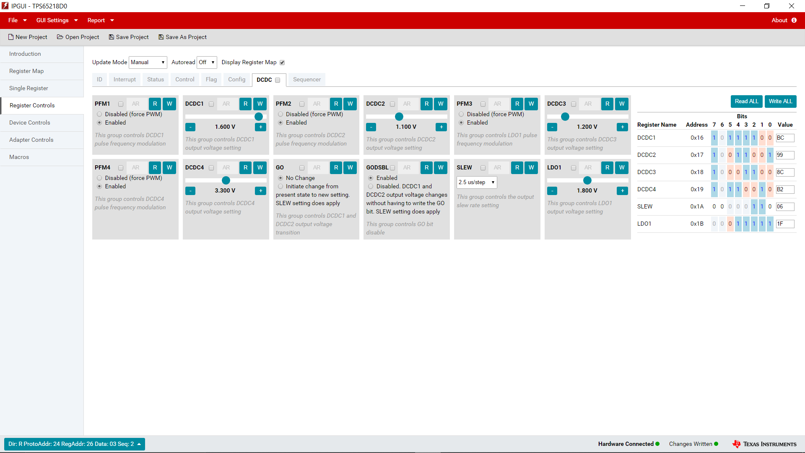805x453 pixels.
Task: Click the Read ALL button
Action: [746, 102]
